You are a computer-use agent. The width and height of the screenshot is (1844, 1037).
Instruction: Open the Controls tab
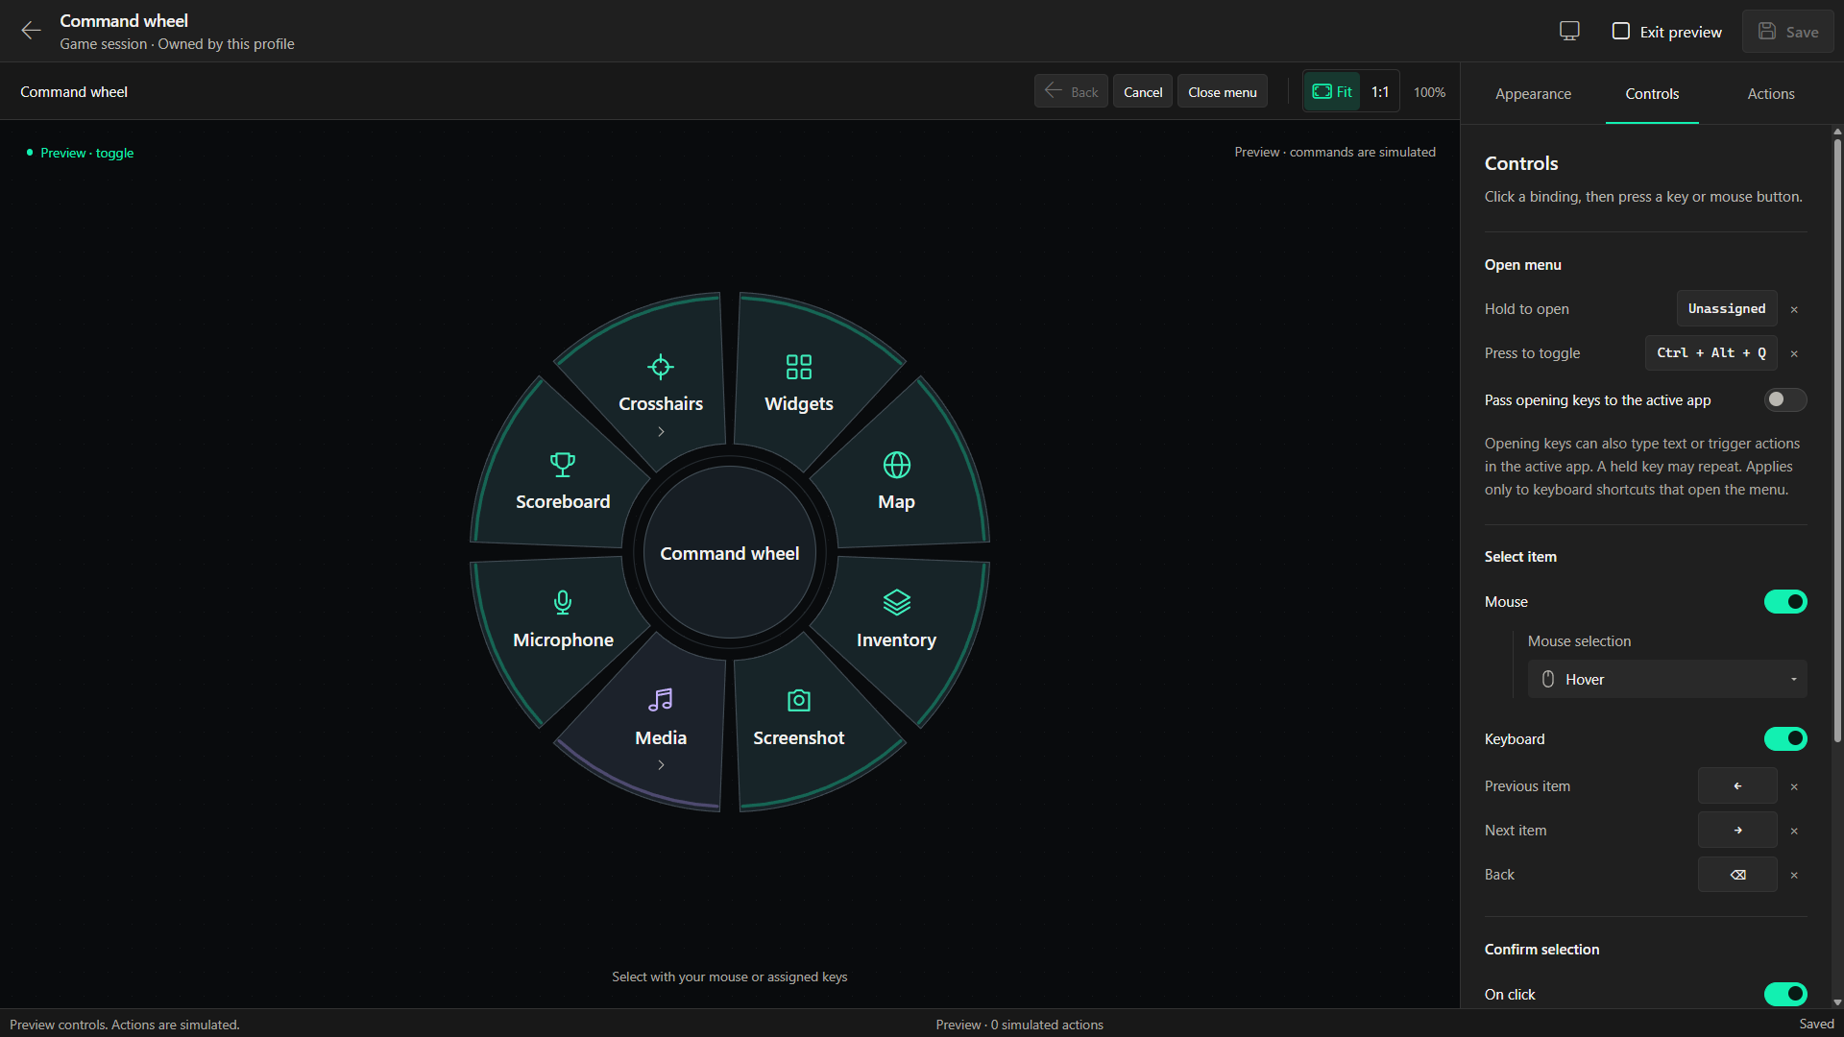(x=1652, y=93)
